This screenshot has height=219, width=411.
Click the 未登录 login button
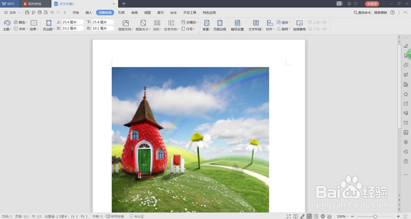tap(372, 4)
